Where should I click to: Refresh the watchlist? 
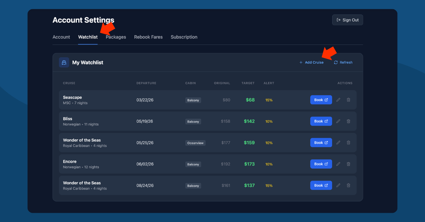click(343, 63)
